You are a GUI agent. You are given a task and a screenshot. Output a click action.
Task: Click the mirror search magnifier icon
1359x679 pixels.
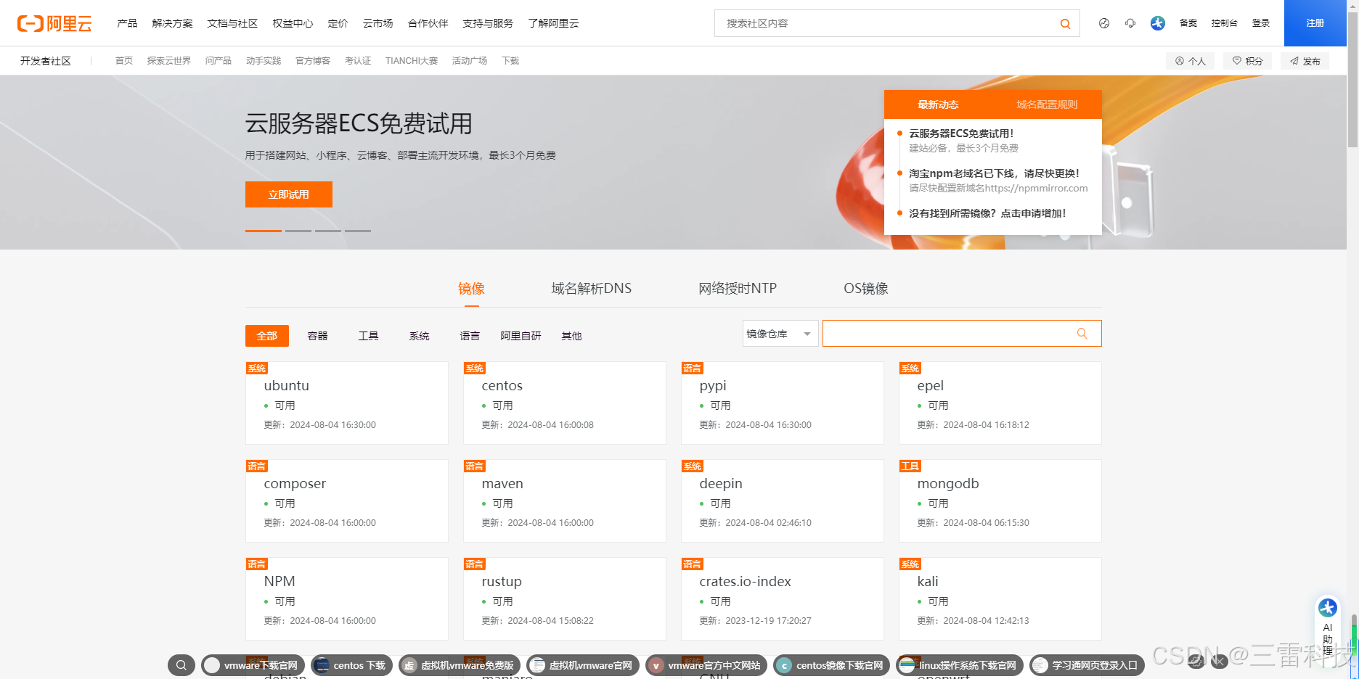1082,334
